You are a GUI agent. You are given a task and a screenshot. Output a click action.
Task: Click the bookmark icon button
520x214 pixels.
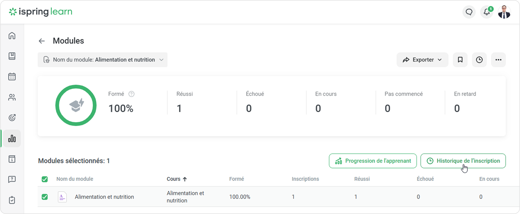point(460,60)
